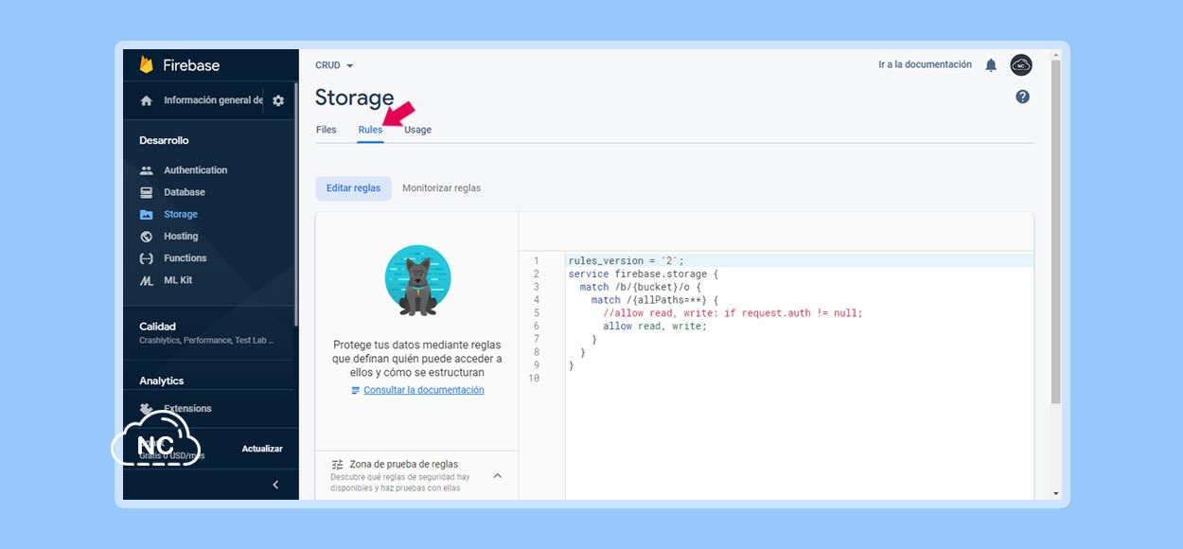Click code line "rules_version = '2';"
The width and height of the screenshot is (1183, 549).
(627, 261)
